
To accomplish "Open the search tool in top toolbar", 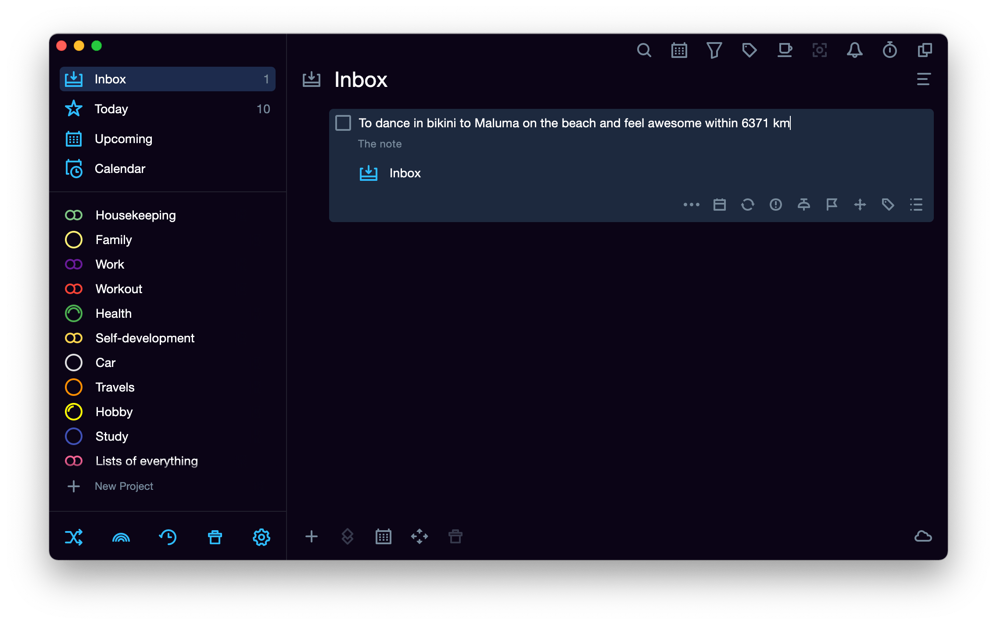I will (644, 50).
